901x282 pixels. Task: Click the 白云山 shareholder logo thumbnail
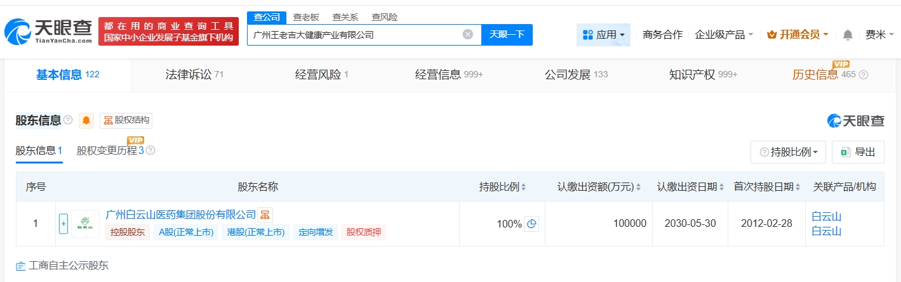coord(85,224)
